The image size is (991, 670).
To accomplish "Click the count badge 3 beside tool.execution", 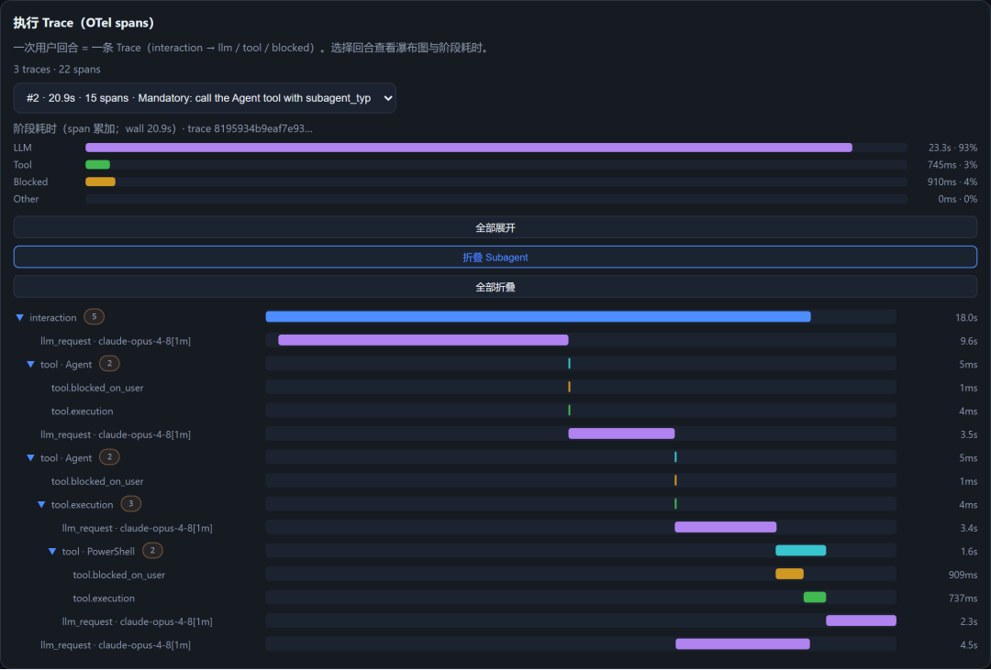I will tap(131, 503).
